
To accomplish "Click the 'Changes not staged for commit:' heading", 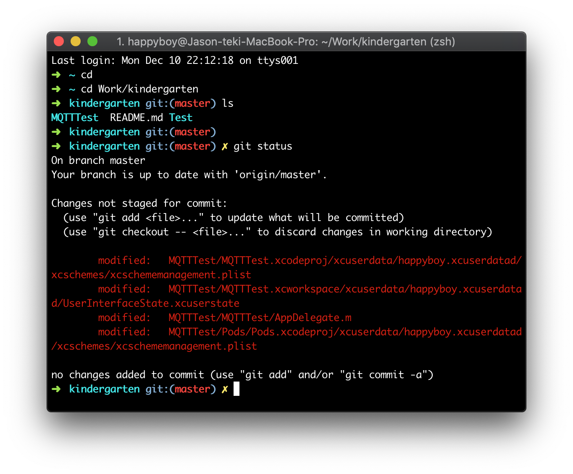I will click(139, 203).
